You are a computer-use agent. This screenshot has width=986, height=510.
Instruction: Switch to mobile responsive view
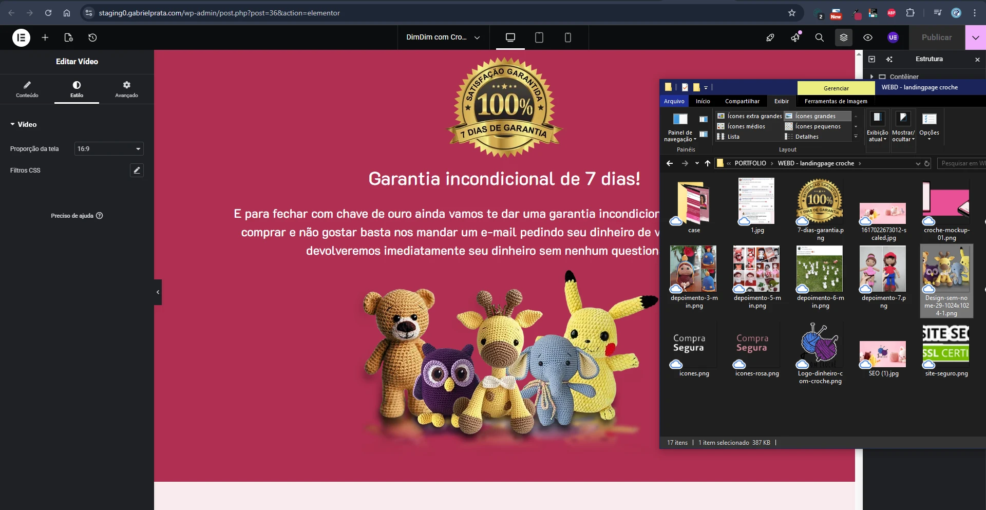coord(567,37)
